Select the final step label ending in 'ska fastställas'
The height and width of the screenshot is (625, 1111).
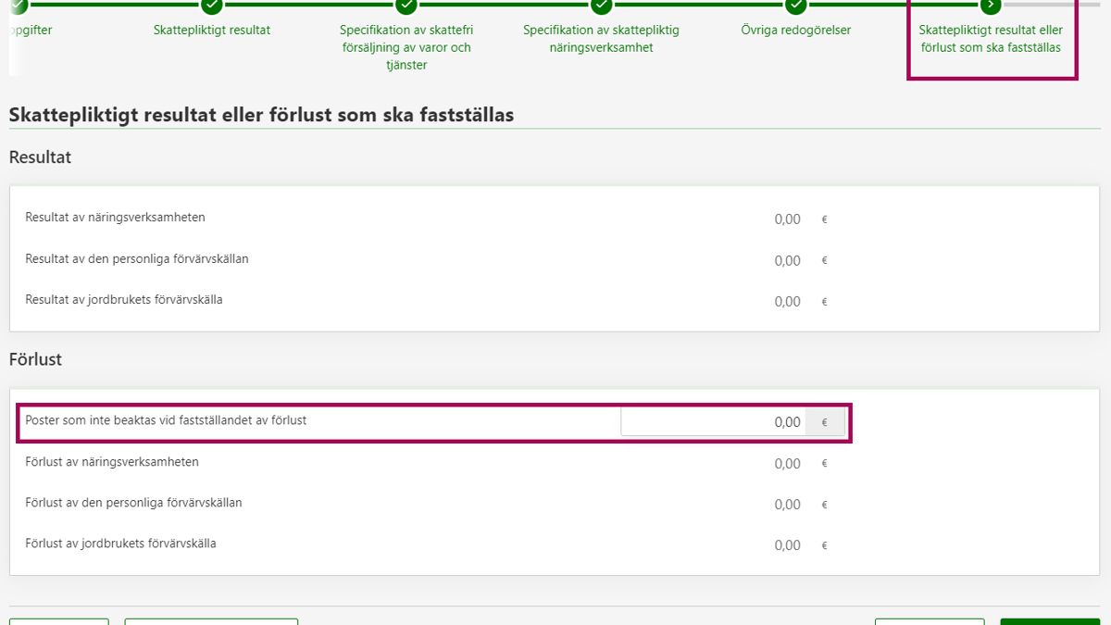[x=991, y=39]
